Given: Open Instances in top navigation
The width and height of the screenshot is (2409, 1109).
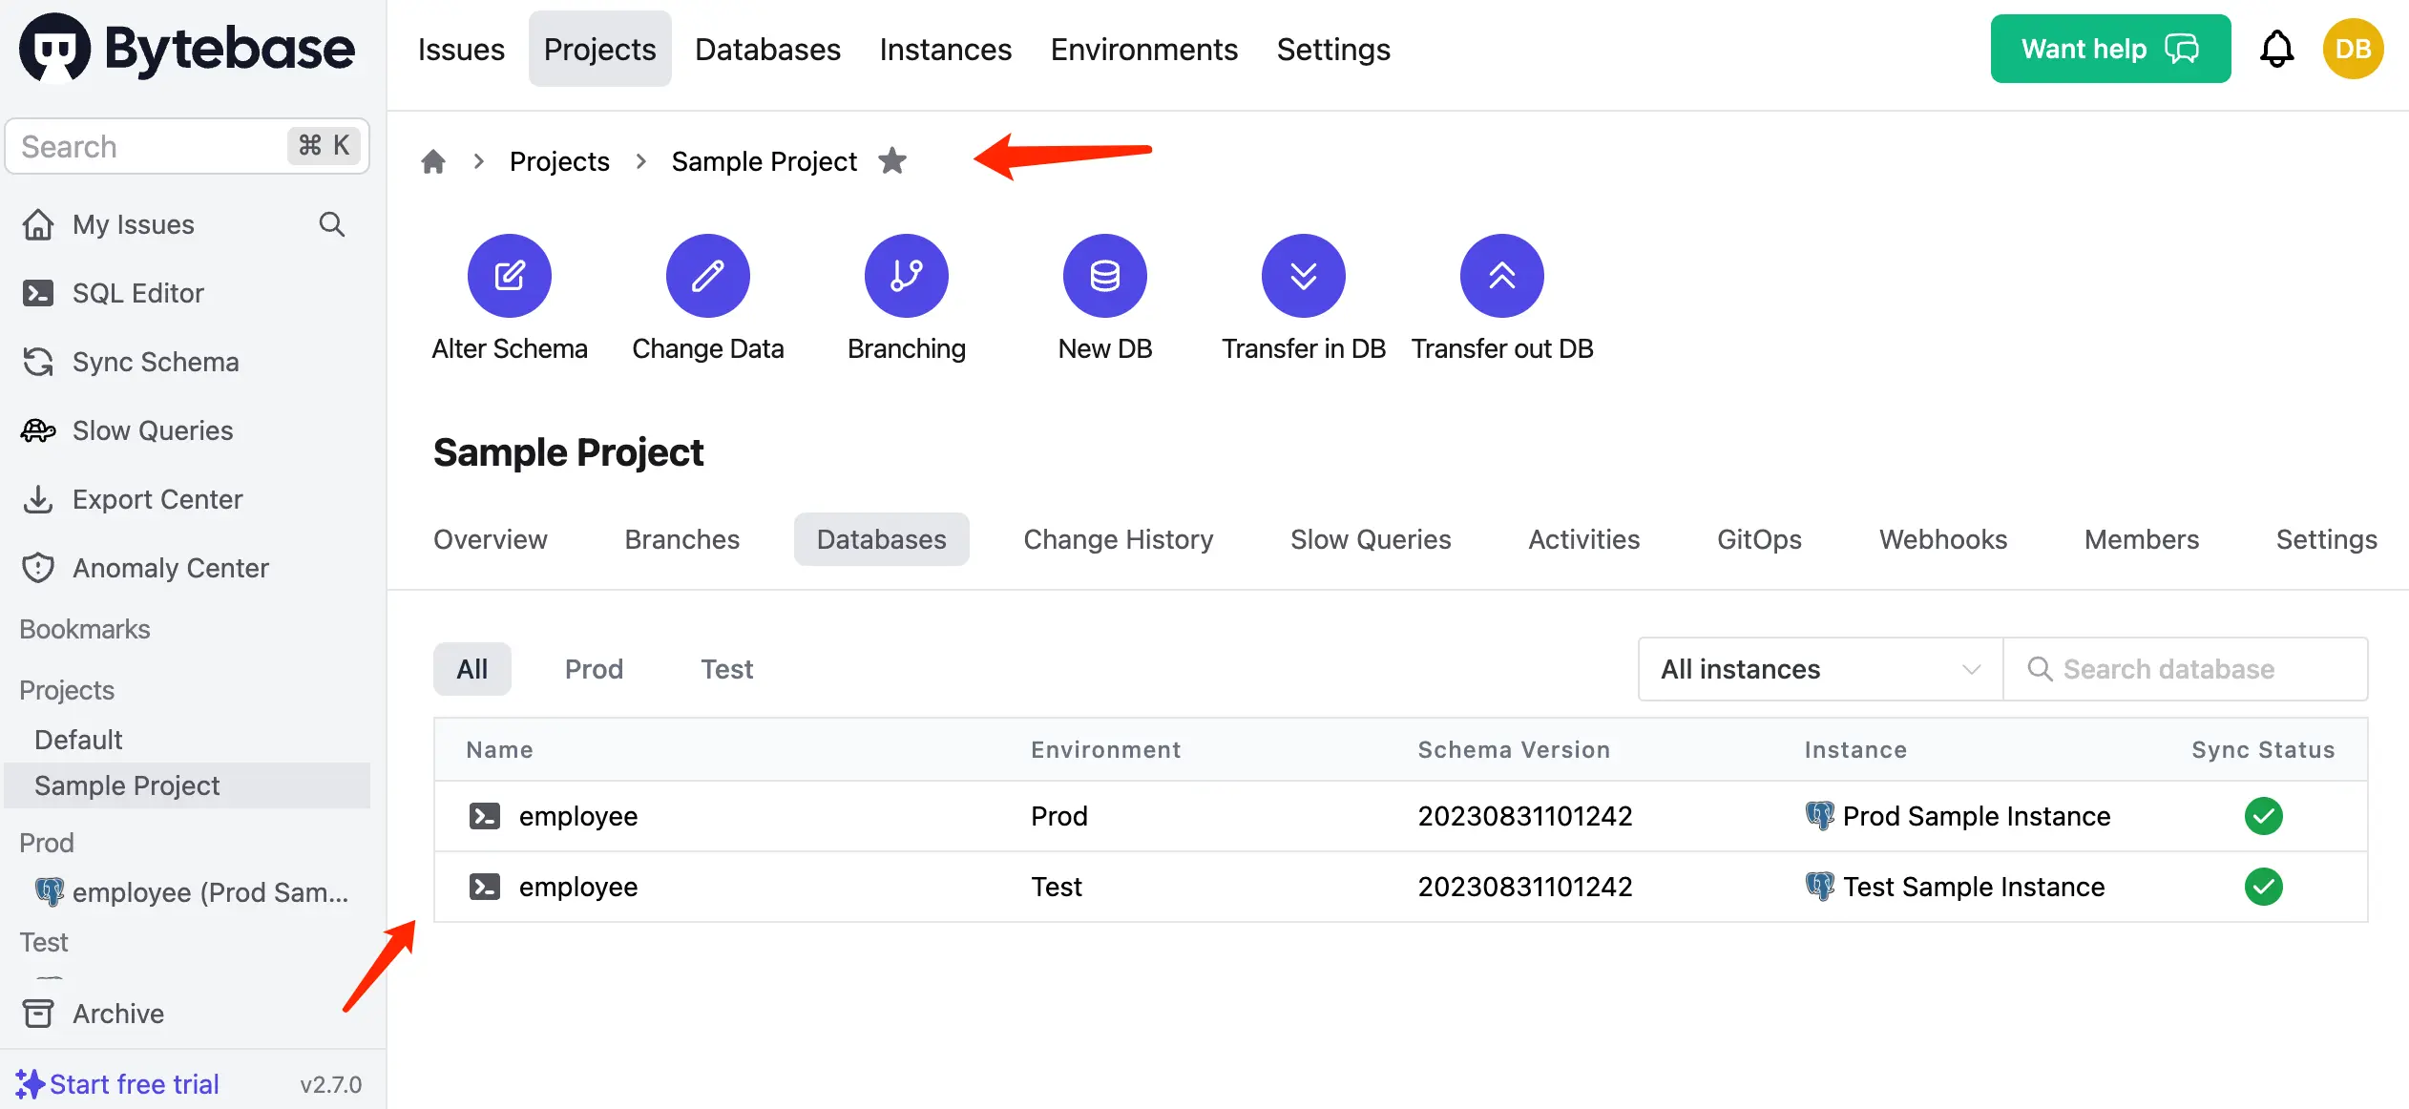Looking at the screenshot, I should (946, 49).
